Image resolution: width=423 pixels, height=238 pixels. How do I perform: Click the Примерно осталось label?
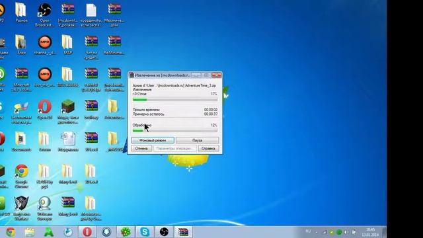148,114
